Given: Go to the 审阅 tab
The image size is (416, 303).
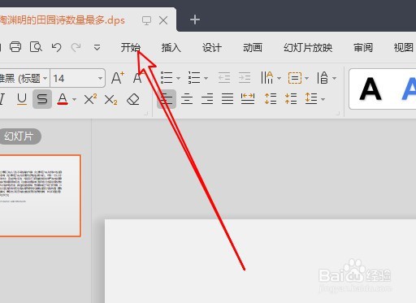Looking at the screenshot, I should tap(363, 48).
